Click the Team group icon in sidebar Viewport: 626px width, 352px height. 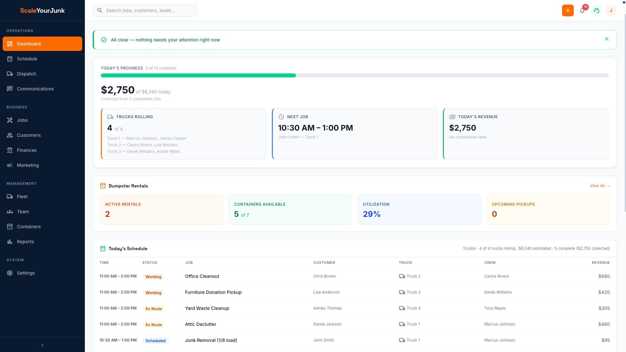(x=10, y=212)
